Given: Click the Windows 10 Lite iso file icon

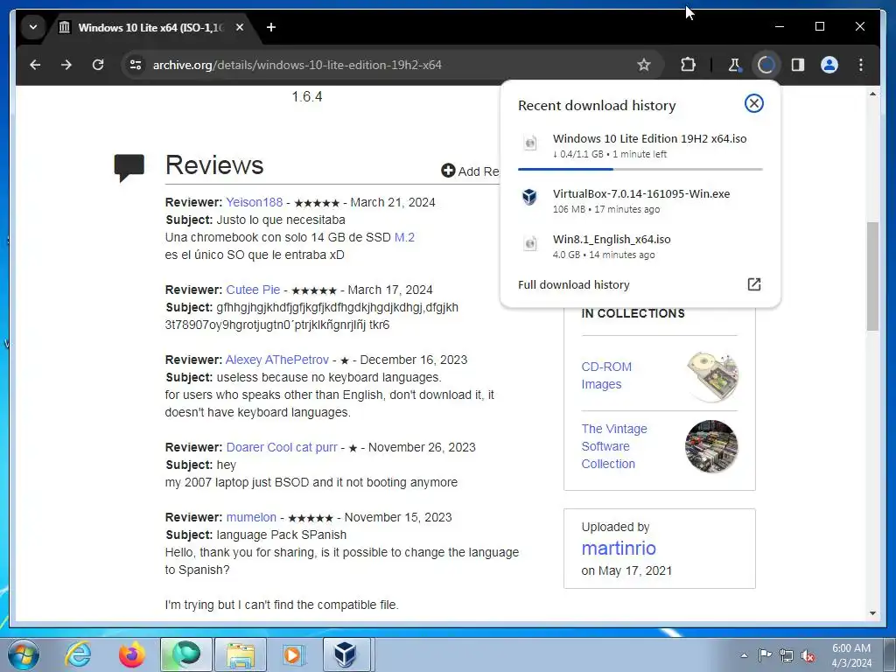Looking at the screenshot, I should 529,143.
